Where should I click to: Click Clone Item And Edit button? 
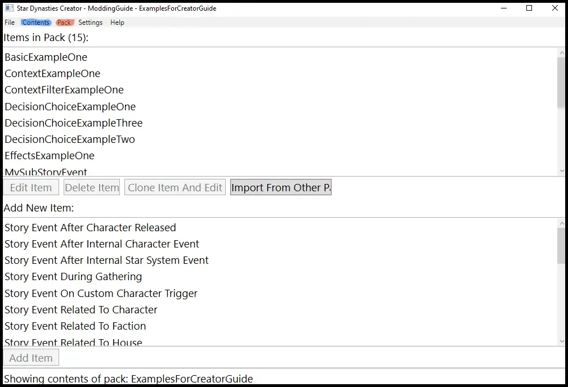pyautogui.click(x=175, y=187)
